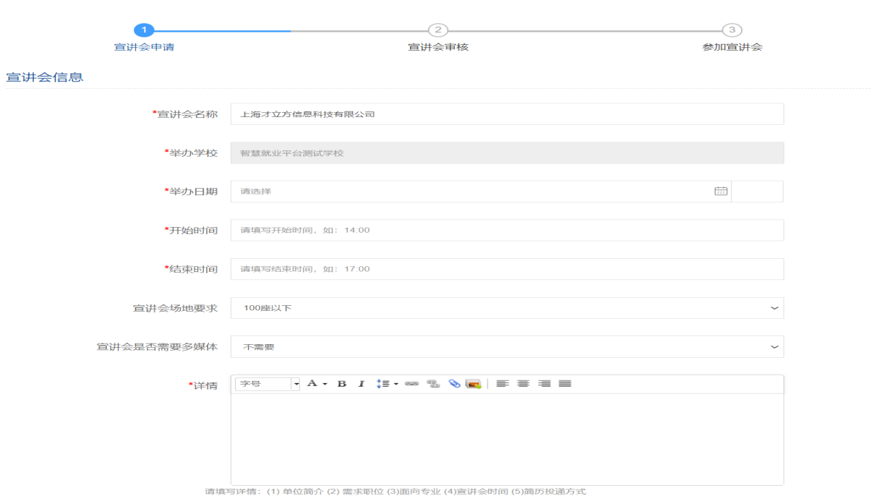Open the calendar icon for 举办日期
Screen dimensions: 877x501
720,192
